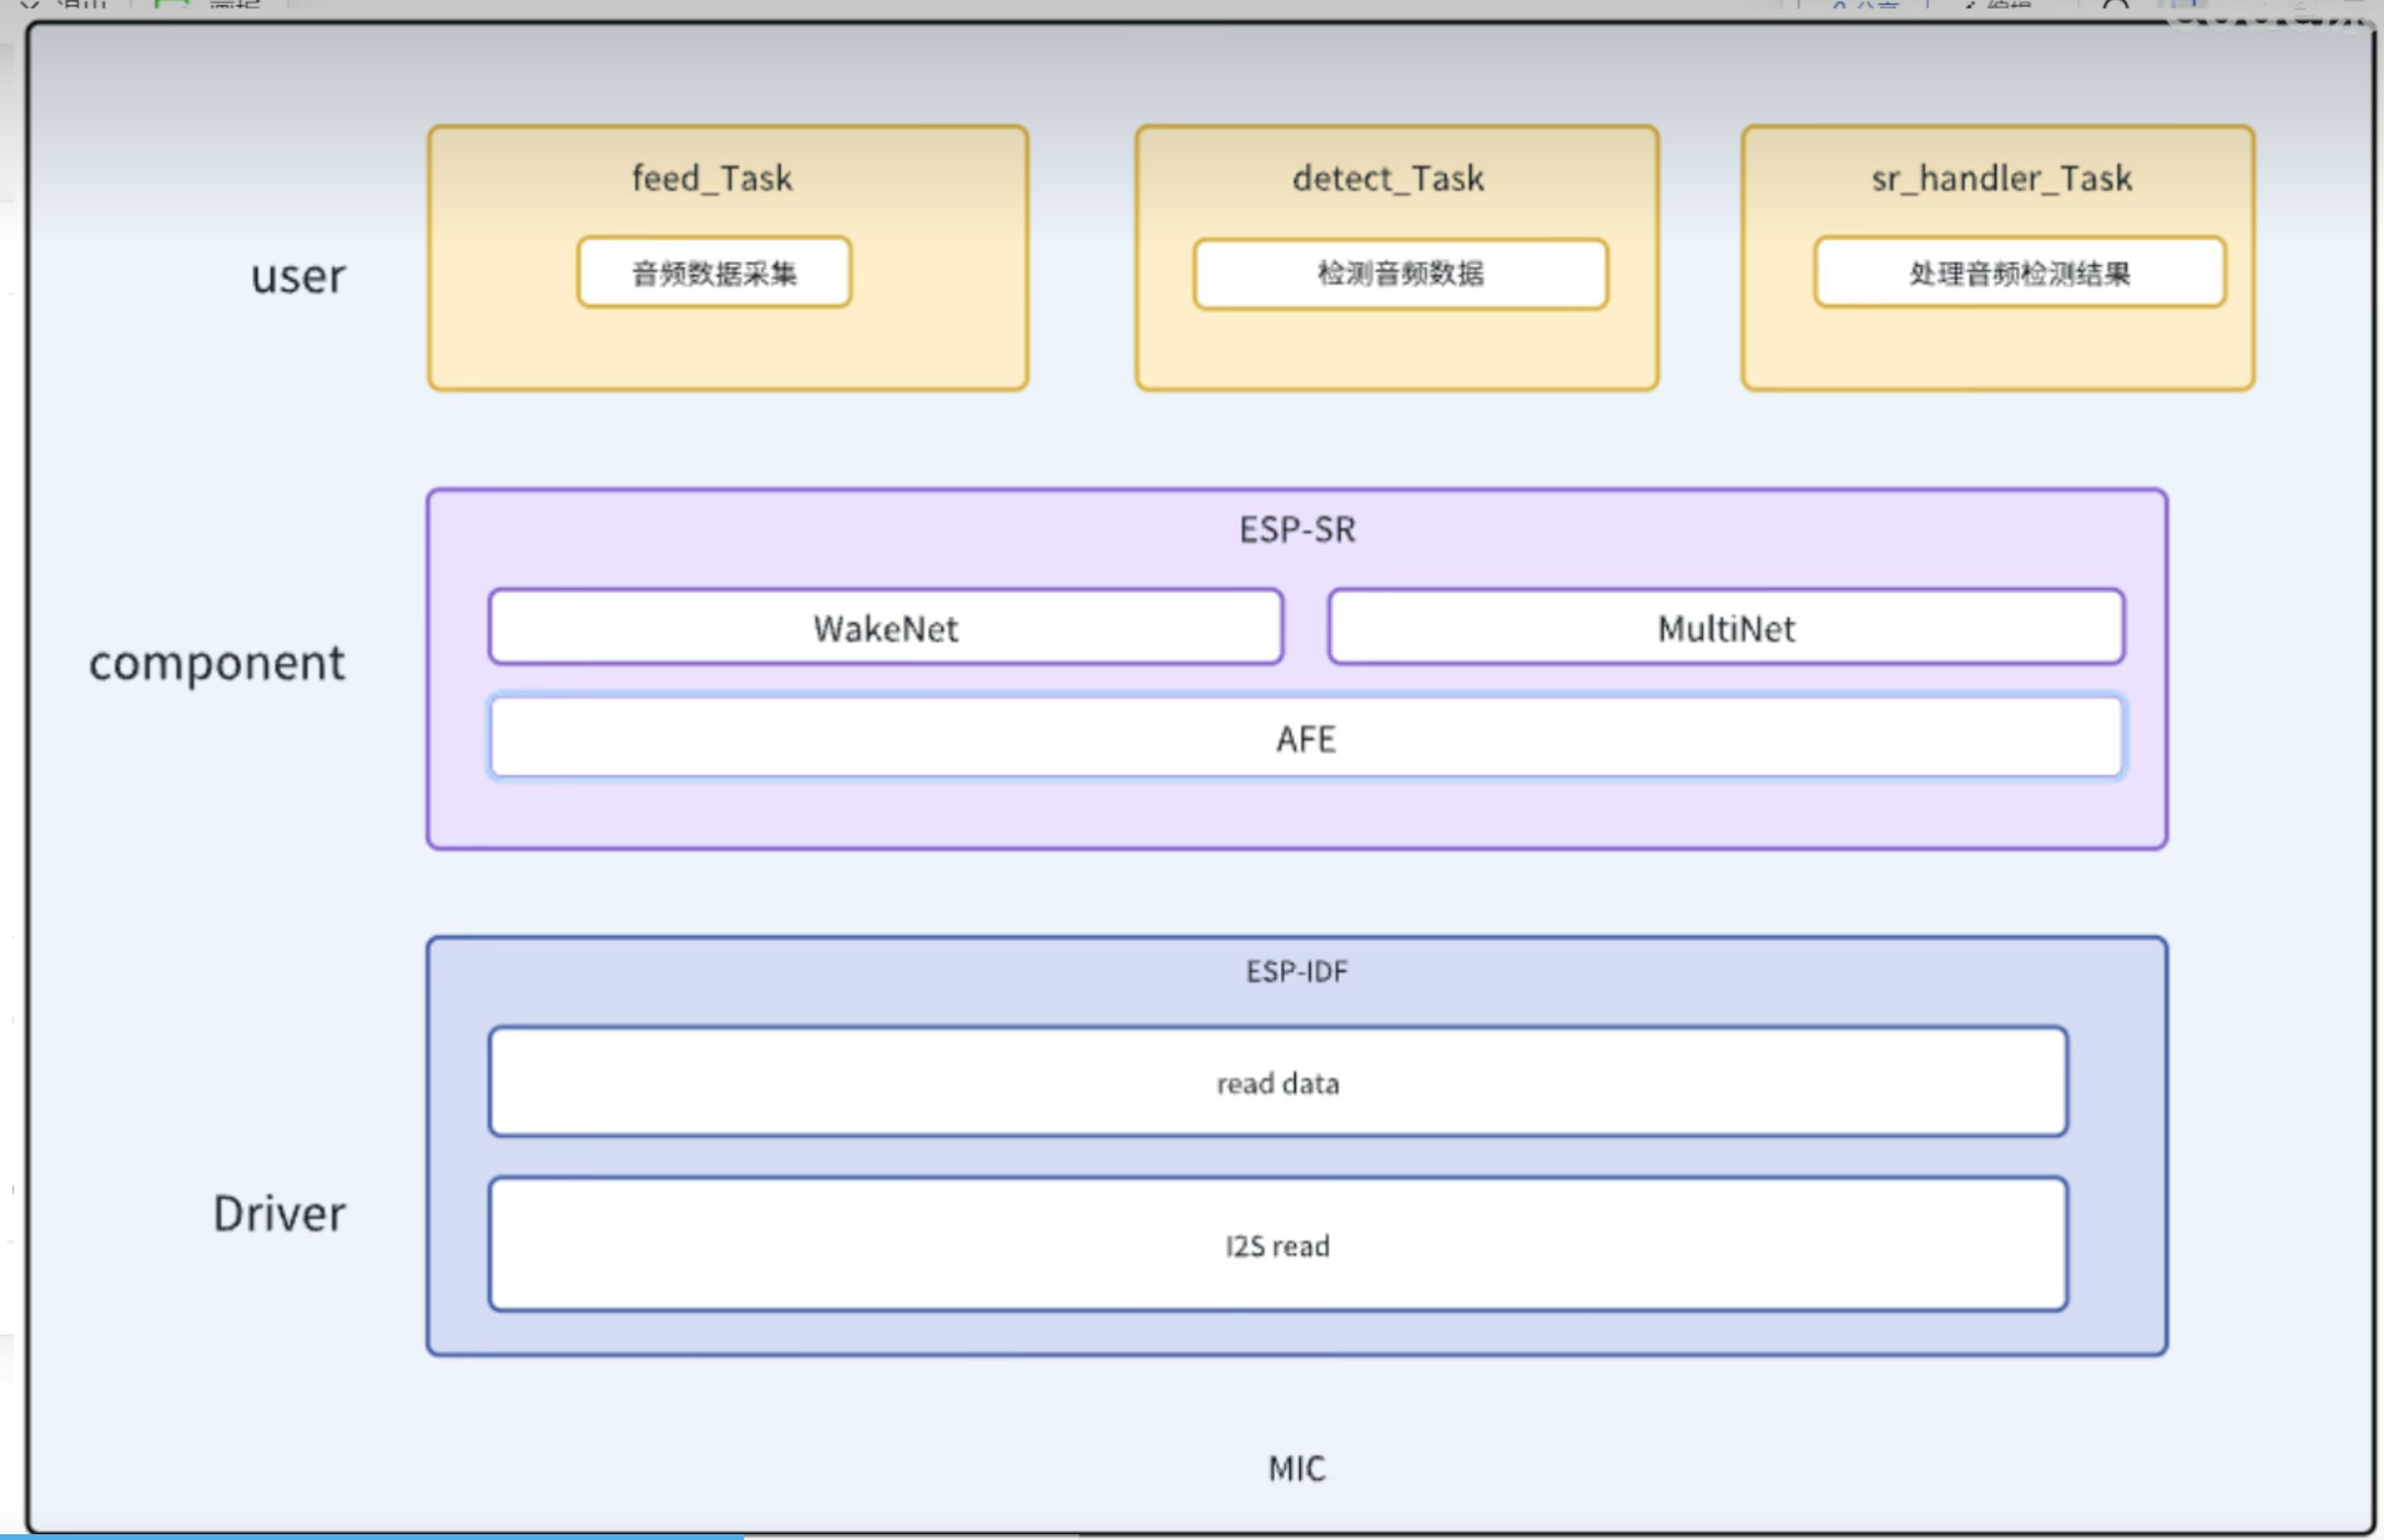
Task: Select the 处理音频检测结果 box
Action: [2019, 273]
